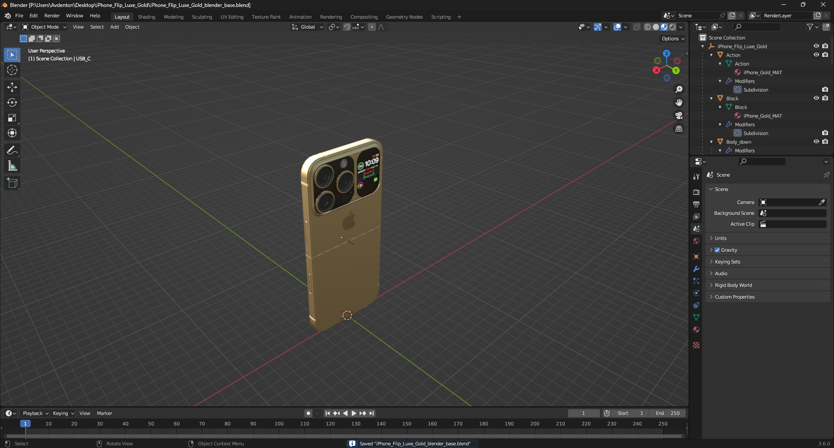Select the Move tool
This screenshot has width=834, height=448.
point(12,87)
